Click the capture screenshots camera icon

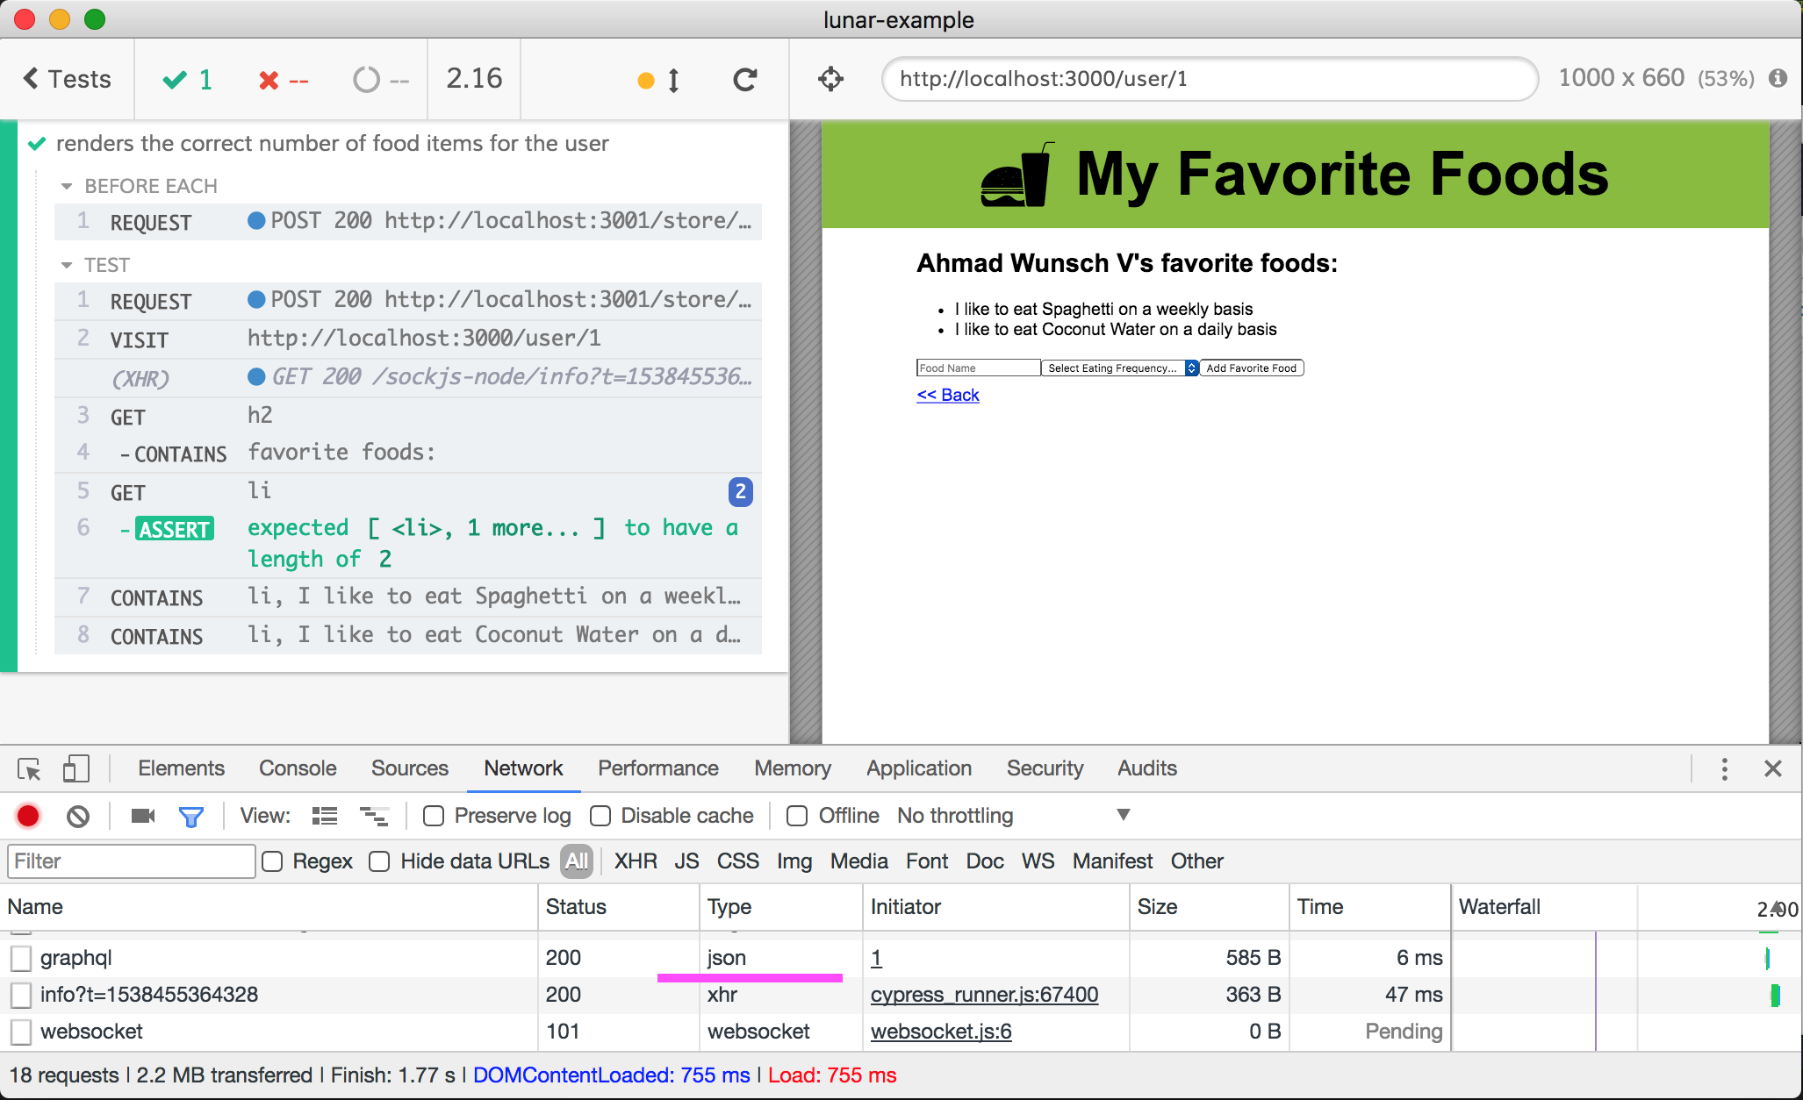click(143, 817)
